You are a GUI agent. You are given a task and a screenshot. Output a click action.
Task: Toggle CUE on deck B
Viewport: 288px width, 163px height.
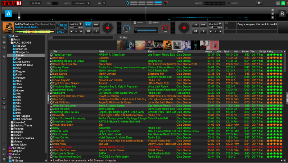pyautogui.click(x=195, y=24)
